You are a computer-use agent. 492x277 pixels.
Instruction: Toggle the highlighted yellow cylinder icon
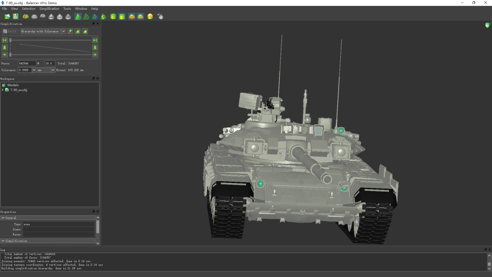pos(122,16)
